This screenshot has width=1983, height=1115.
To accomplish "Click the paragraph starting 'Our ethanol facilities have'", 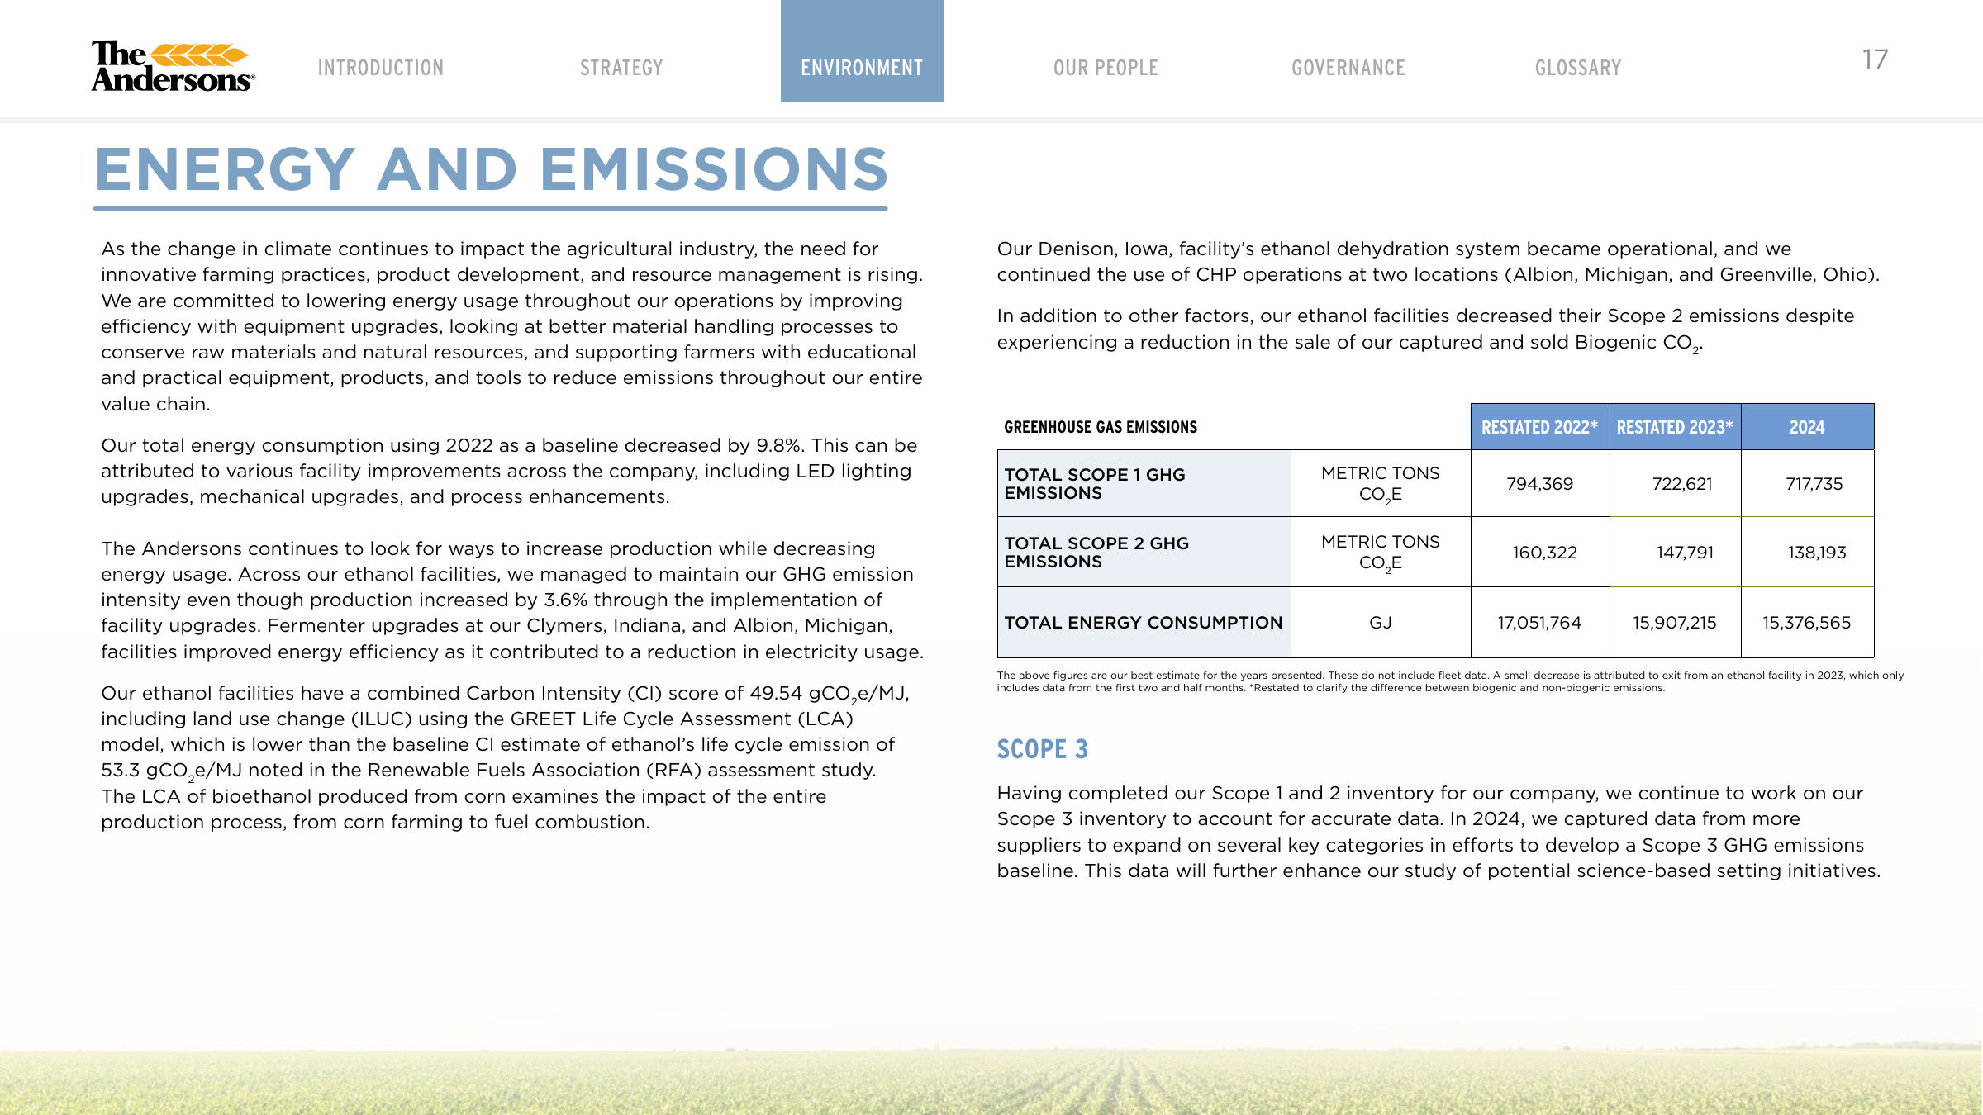I will point(505,757).
